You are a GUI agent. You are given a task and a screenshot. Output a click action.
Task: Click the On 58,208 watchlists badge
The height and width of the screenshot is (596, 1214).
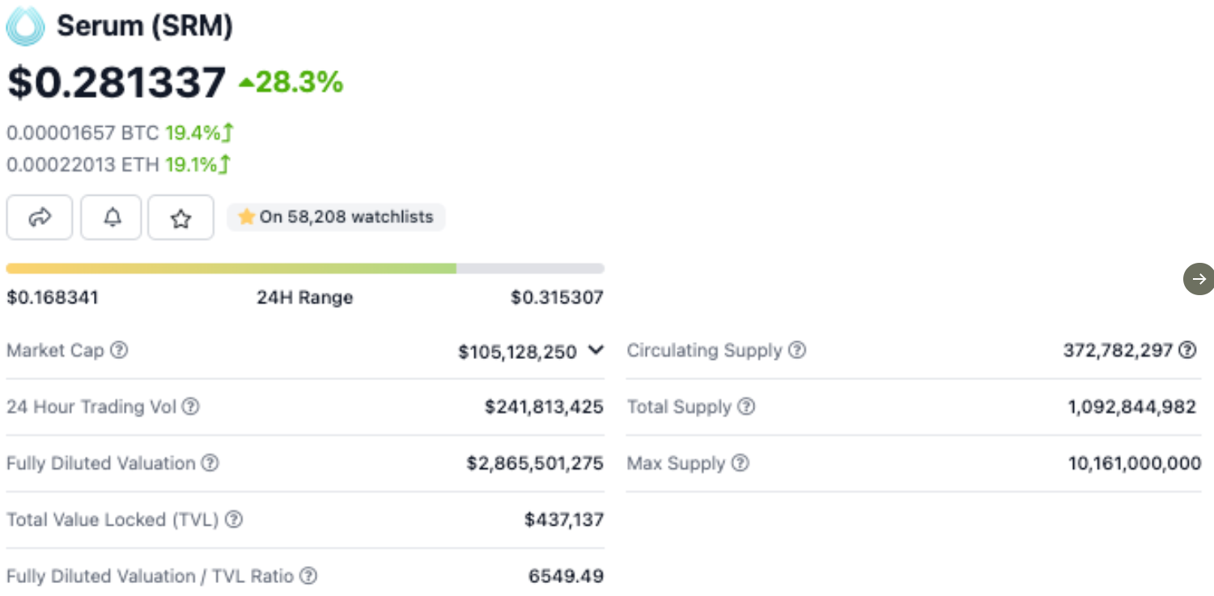tap(336, 217)
